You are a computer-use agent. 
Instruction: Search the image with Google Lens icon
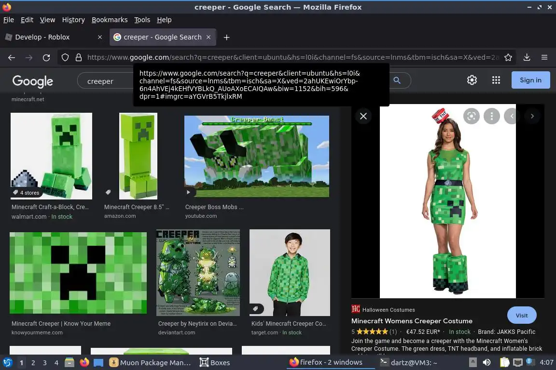click(471, 116)
